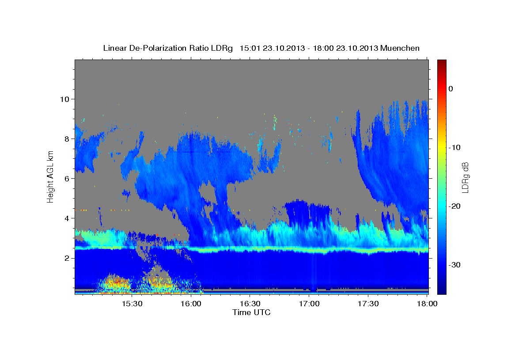Click the colorbar value -20

454,206
